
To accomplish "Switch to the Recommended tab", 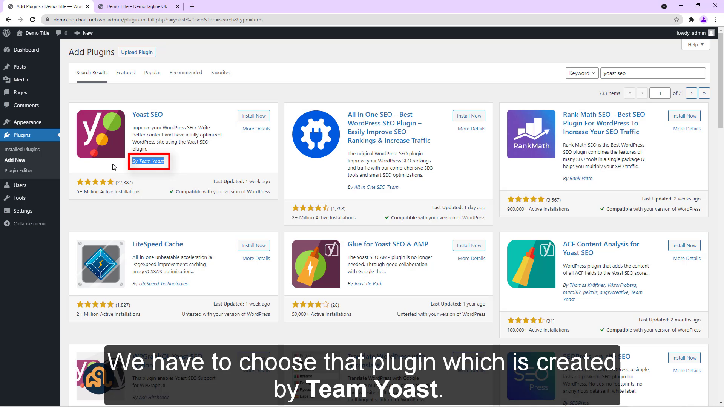I will pos(186,73).
